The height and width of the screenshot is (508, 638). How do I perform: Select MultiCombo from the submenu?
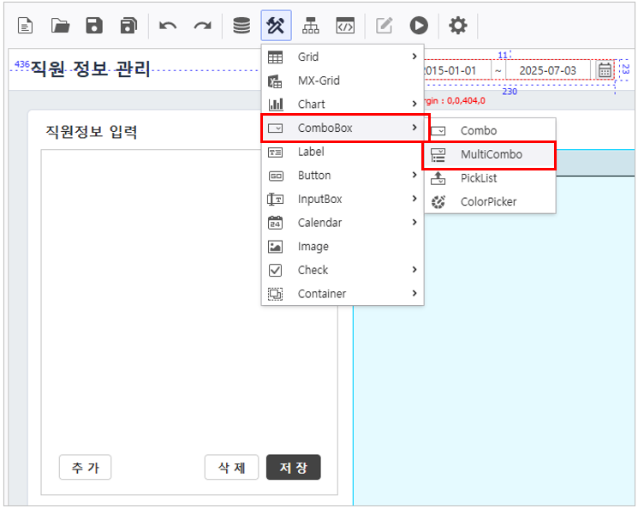coord(490,155)
